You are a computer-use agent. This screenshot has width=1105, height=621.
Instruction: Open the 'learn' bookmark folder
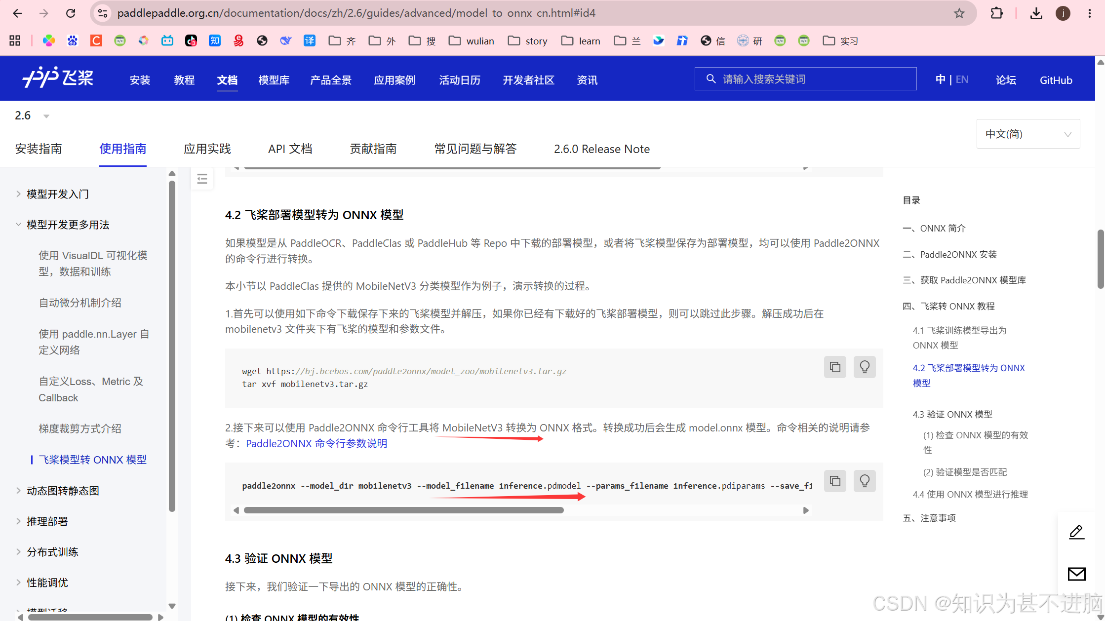click(581, 41)
